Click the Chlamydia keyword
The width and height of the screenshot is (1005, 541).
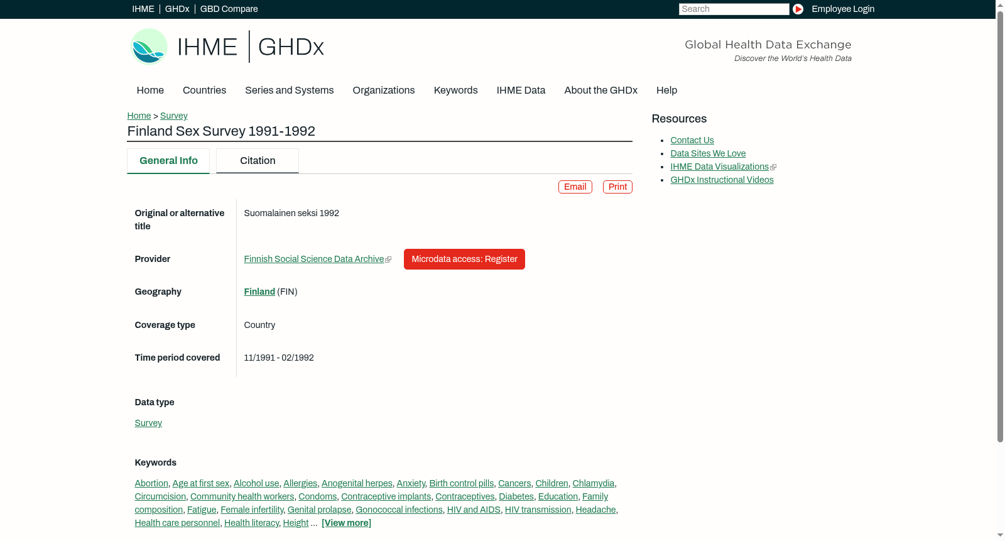click(x=594, y=483)
